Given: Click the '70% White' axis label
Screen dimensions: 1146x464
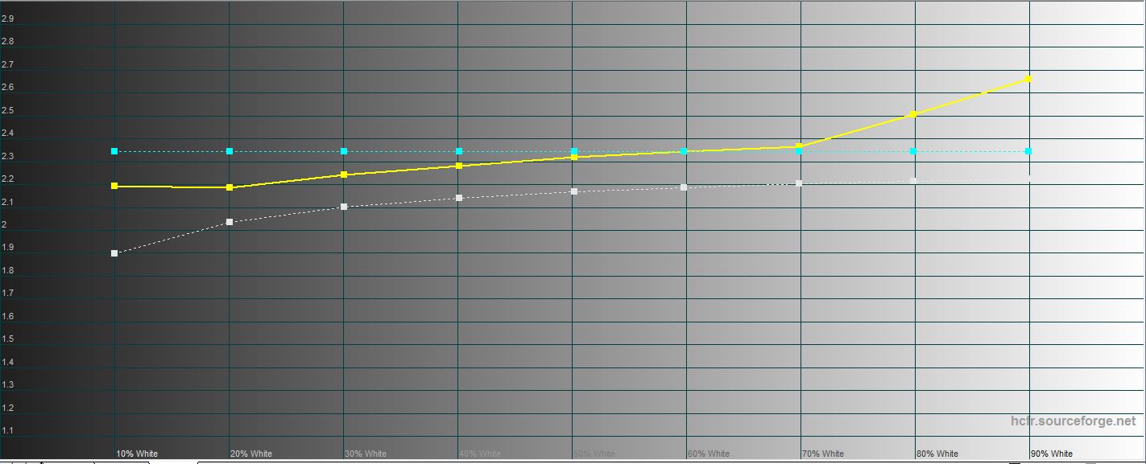Looking at the screenshot, I should (823, 454).
